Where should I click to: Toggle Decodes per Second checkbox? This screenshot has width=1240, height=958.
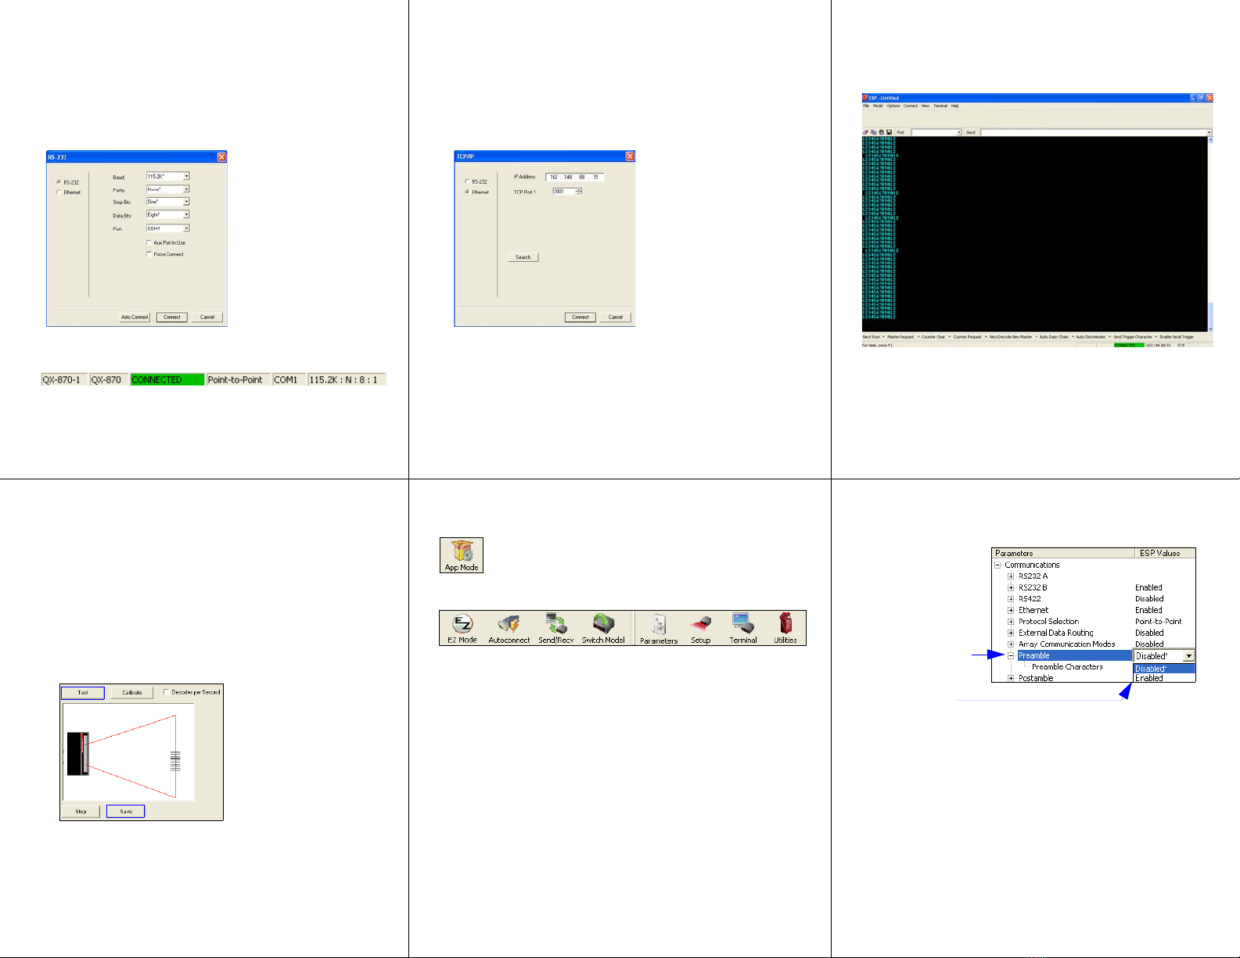(166, 692)
